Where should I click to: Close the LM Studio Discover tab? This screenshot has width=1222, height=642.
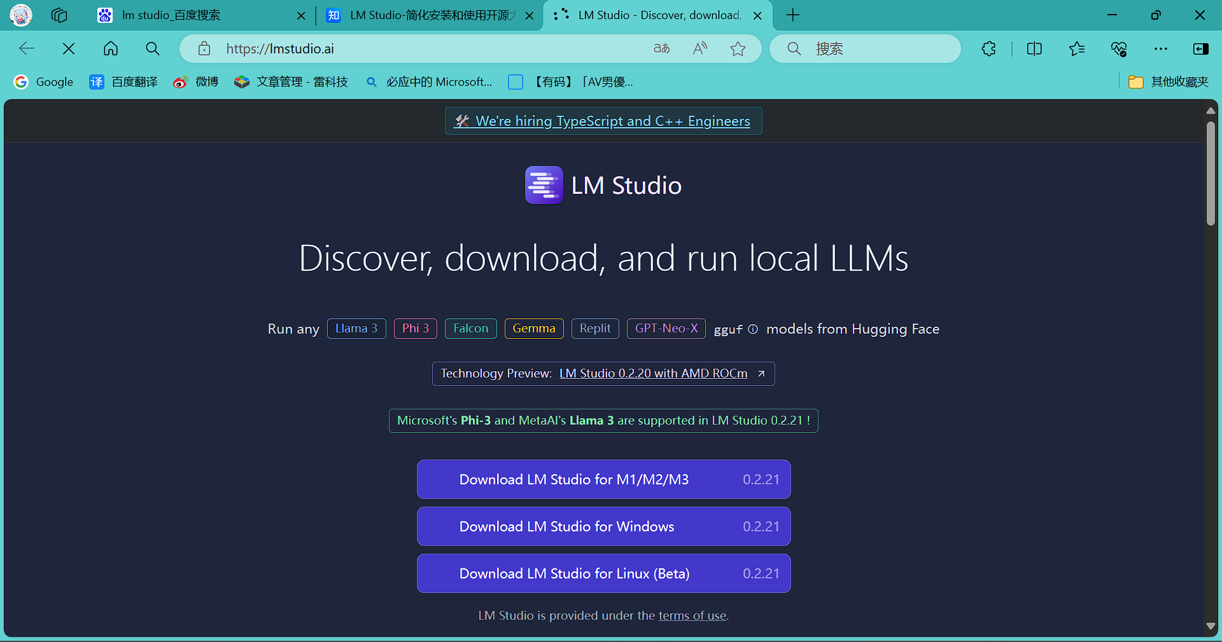click(x=758, y=16)
